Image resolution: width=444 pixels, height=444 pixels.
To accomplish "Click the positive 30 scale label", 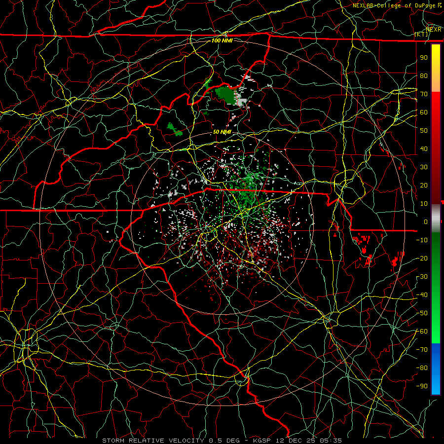I will click(424, 167).
